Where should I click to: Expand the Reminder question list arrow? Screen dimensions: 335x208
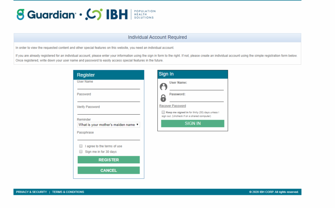point(138,125)
